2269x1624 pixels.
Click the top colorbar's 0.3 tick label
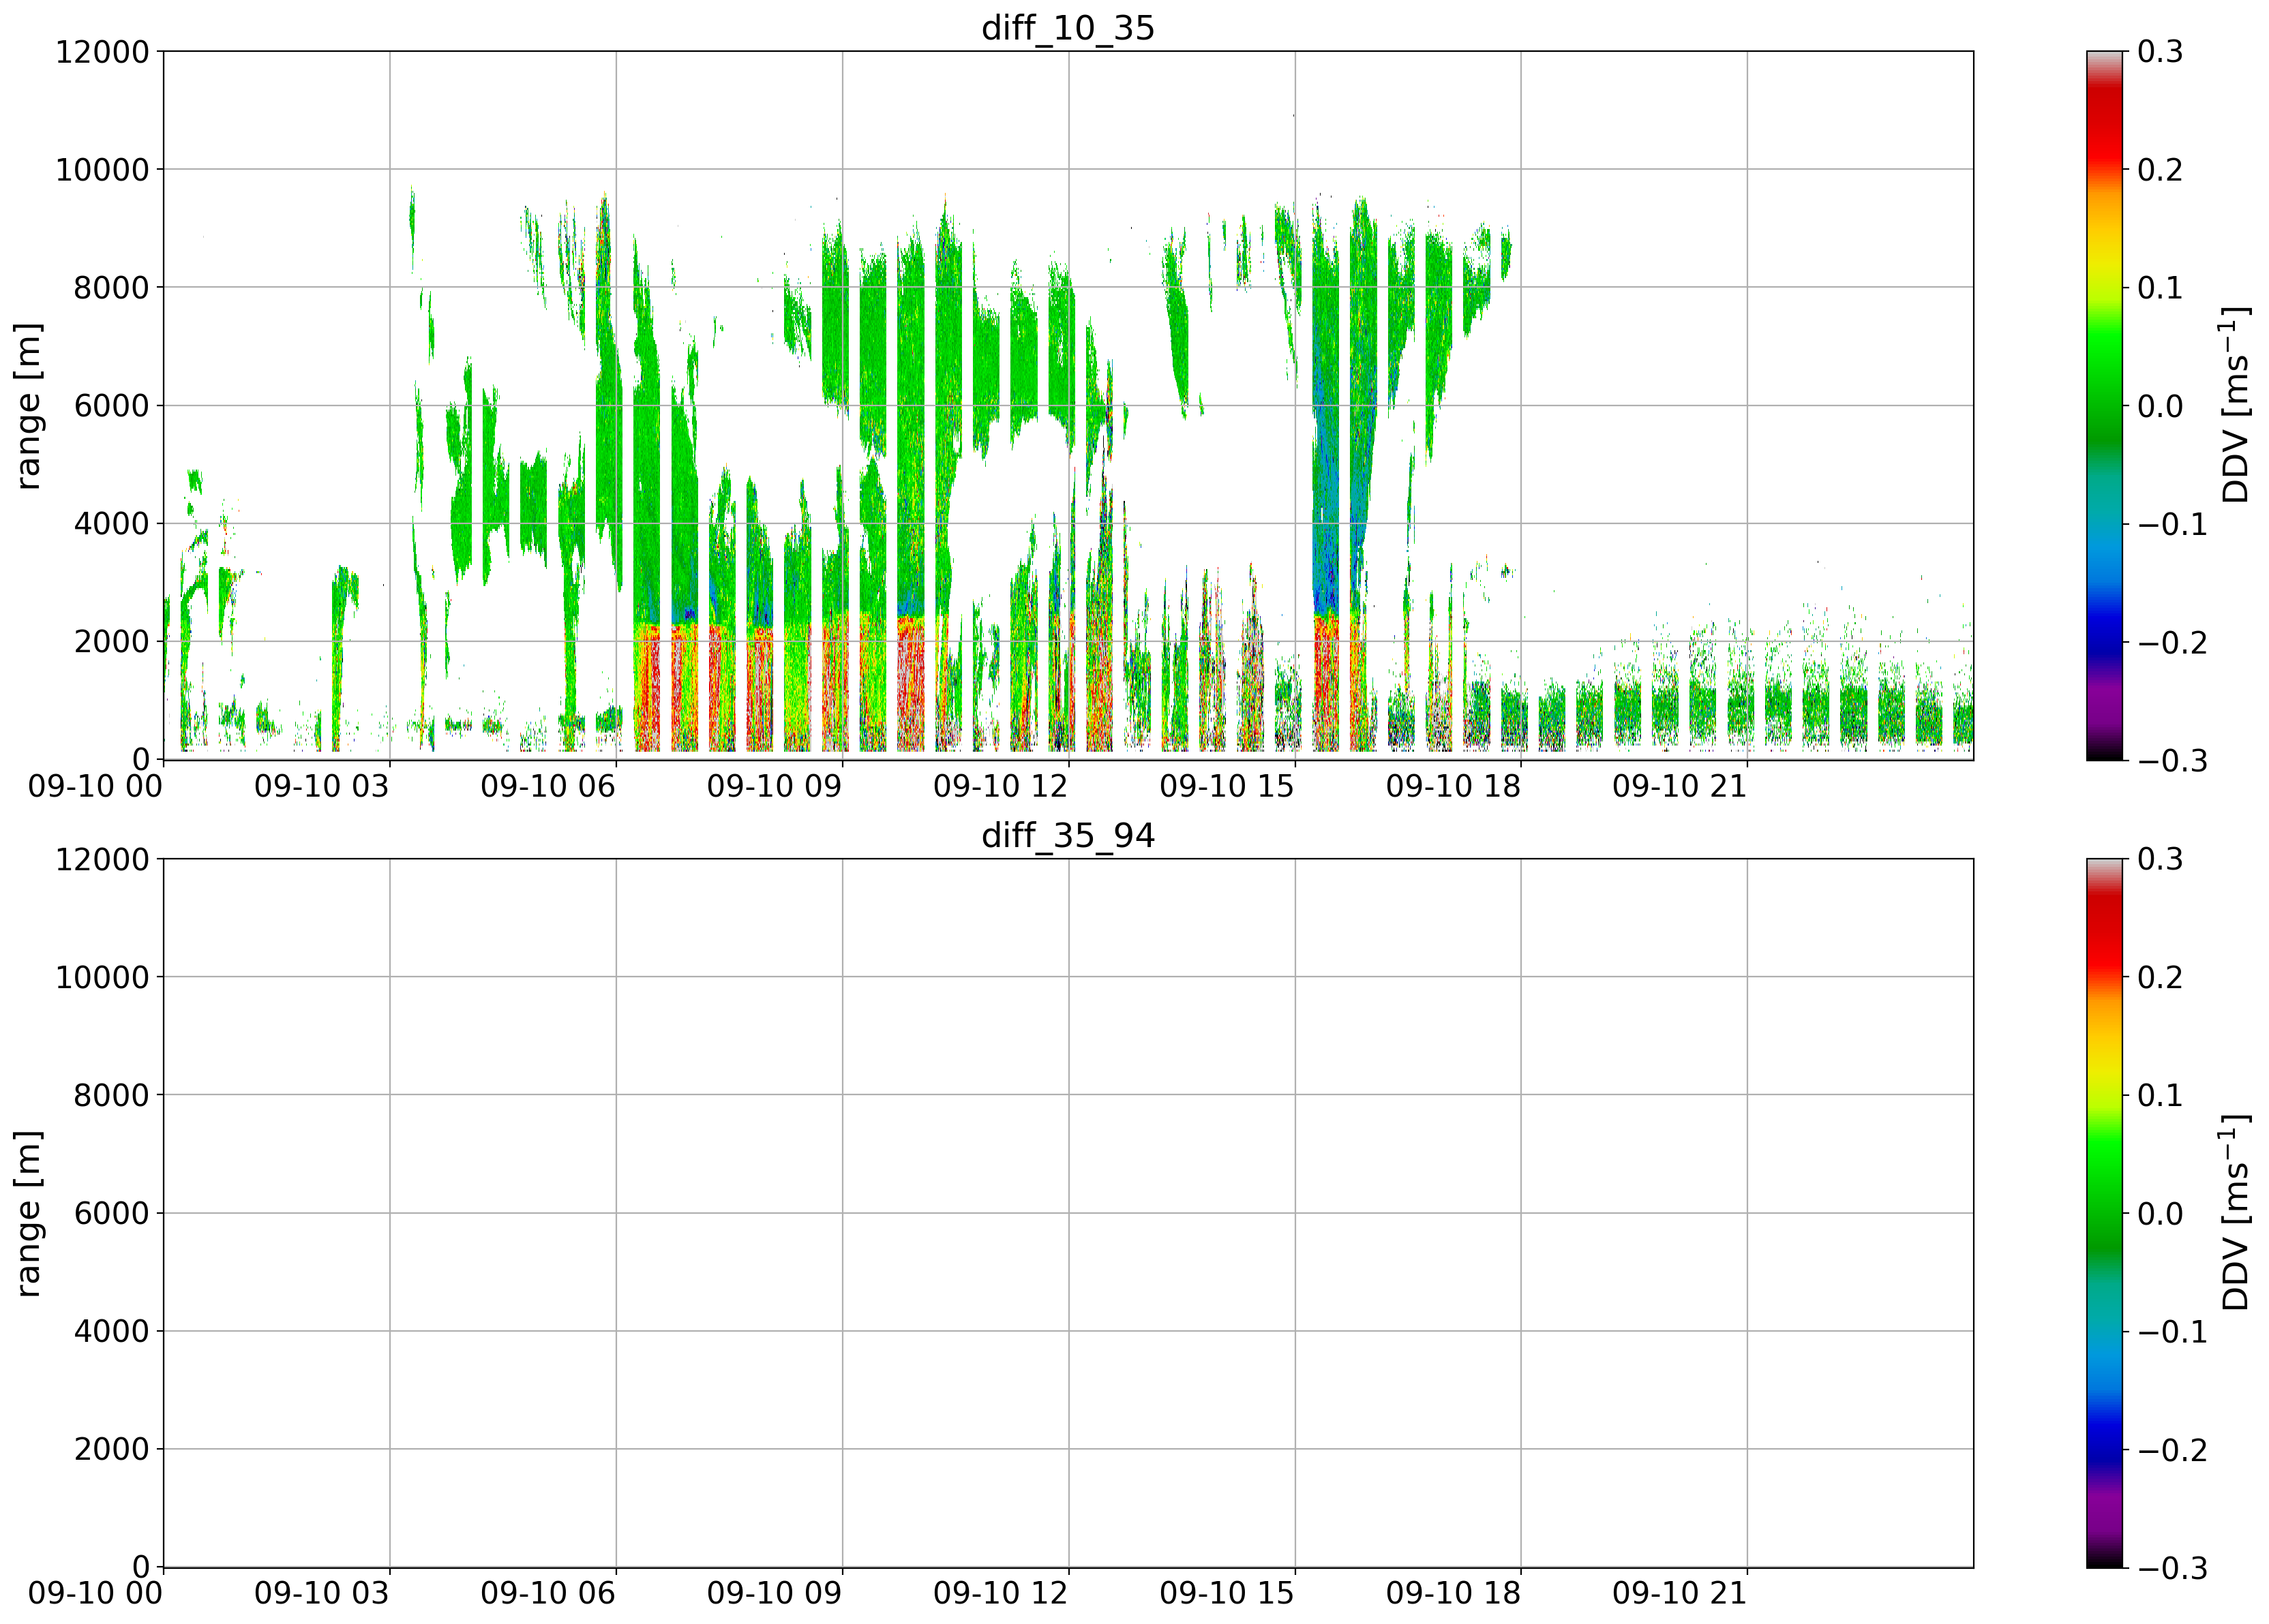2161,52
